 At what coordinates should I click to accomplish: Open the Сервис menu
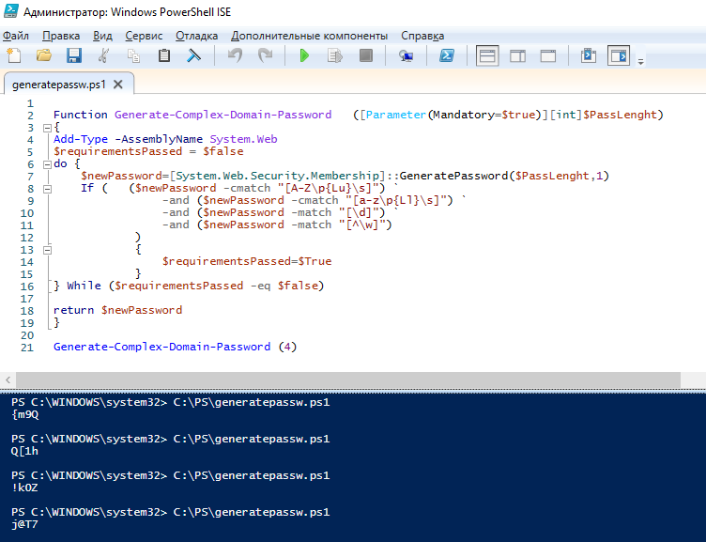[x=144, y=36]
